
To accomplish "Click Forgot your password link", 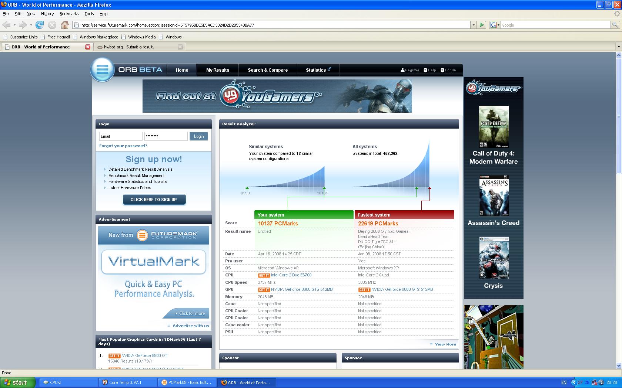I will [x=123, y=146].
